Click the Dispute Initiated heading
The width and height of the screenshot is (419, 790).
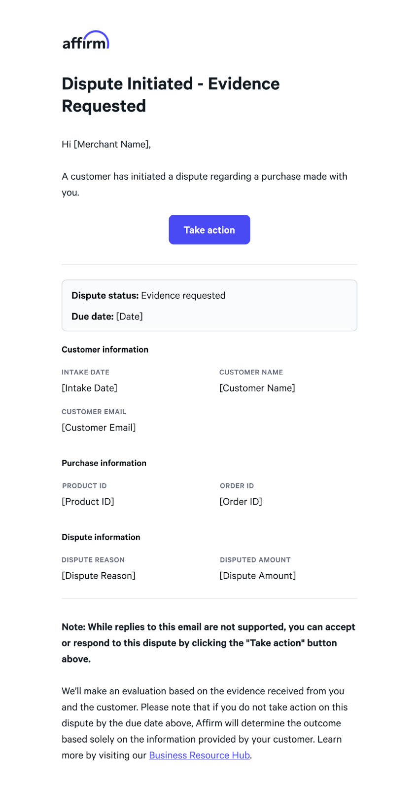pos(171,95)
